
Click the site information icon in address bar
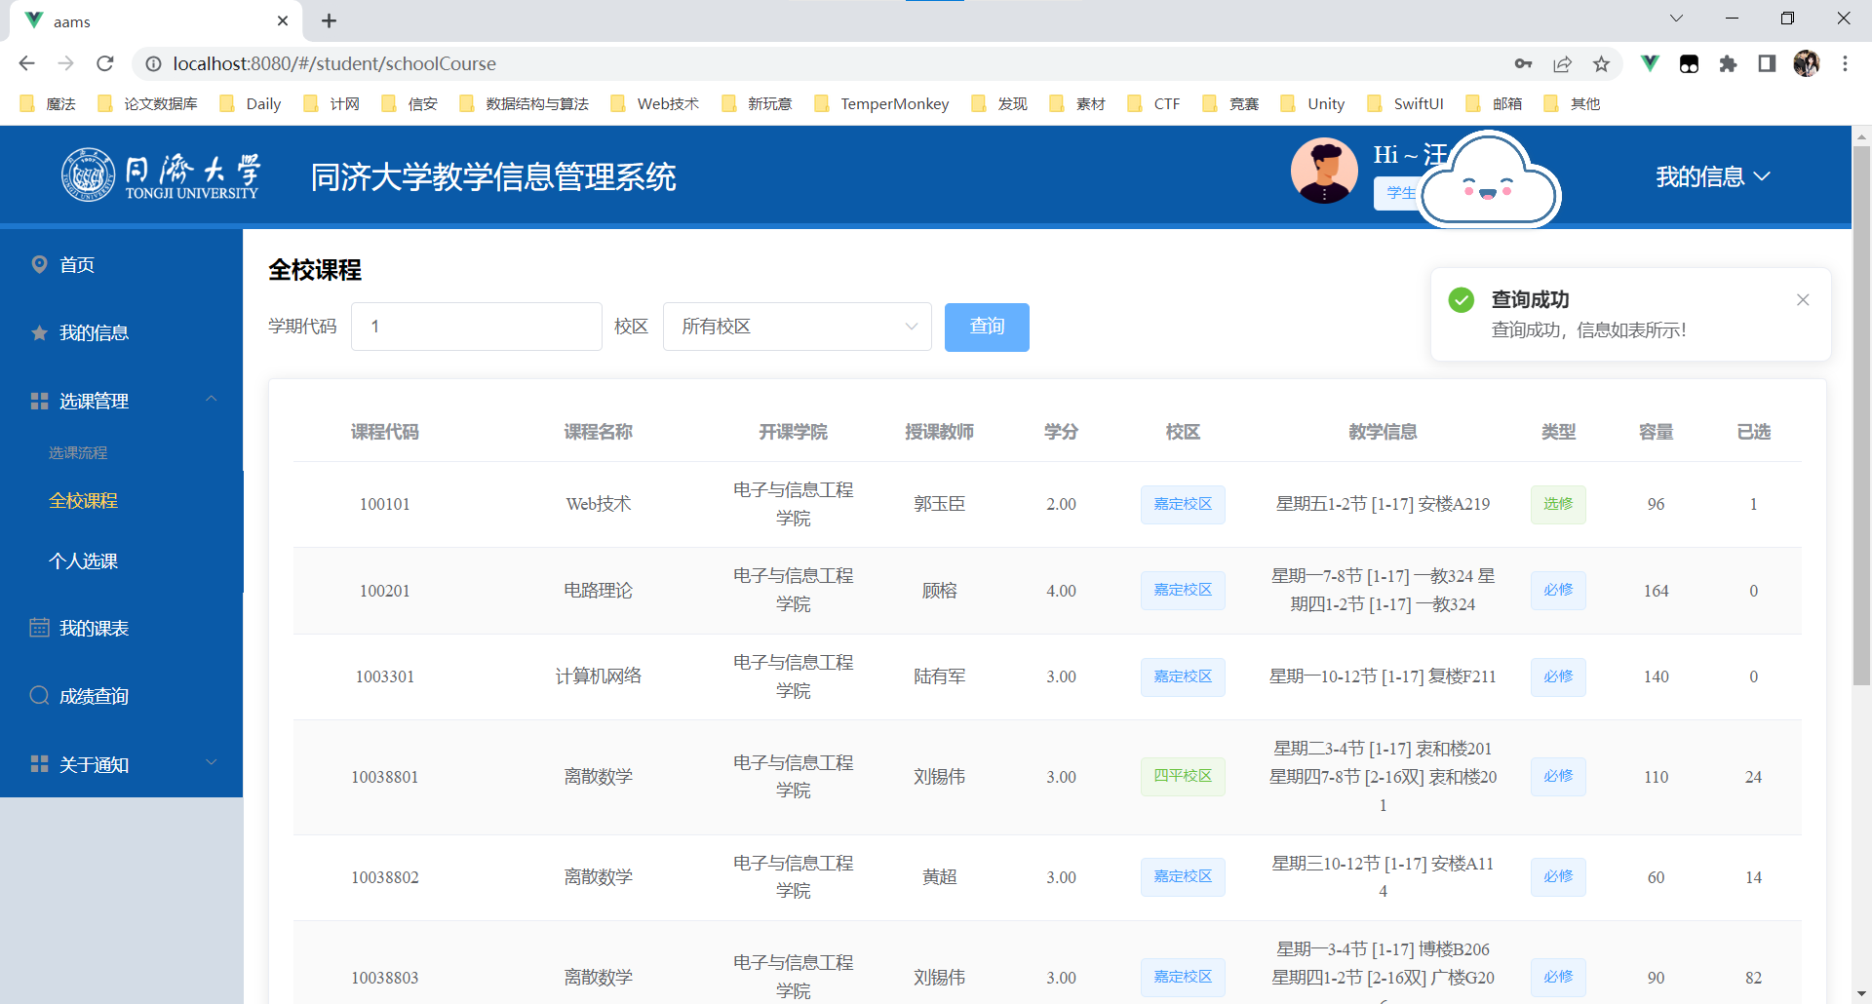pos(153,63)
